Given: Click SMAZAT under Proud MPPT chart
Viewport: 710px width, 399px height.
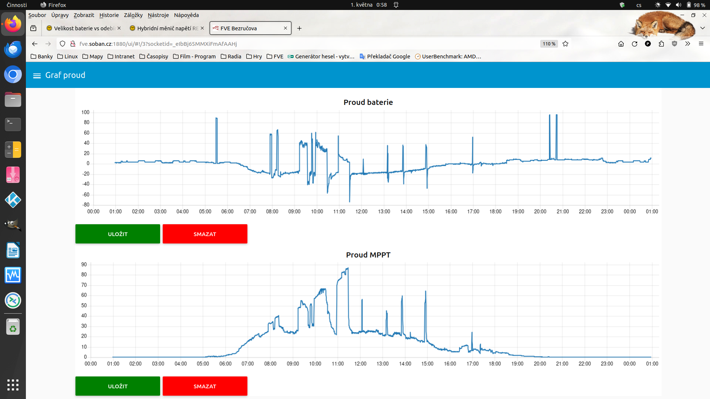Looking at the screenshot, I should tap(204, 386).
